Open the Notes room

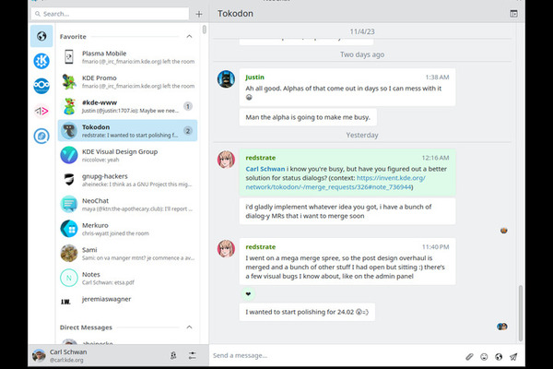128,278
